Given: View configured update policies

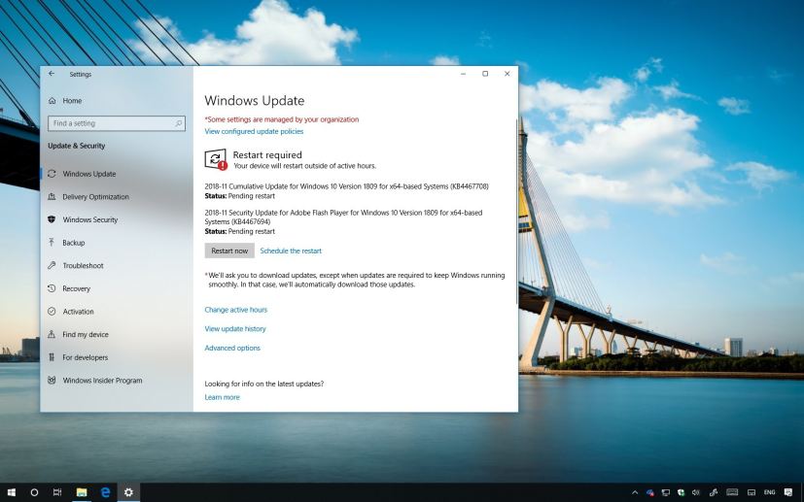Looking at the screenshot, I should coord(254,132).
